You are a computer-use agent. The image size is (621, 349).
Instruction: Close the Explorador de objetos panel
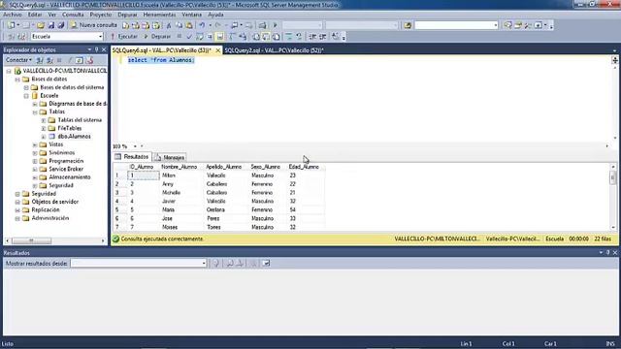104,49
